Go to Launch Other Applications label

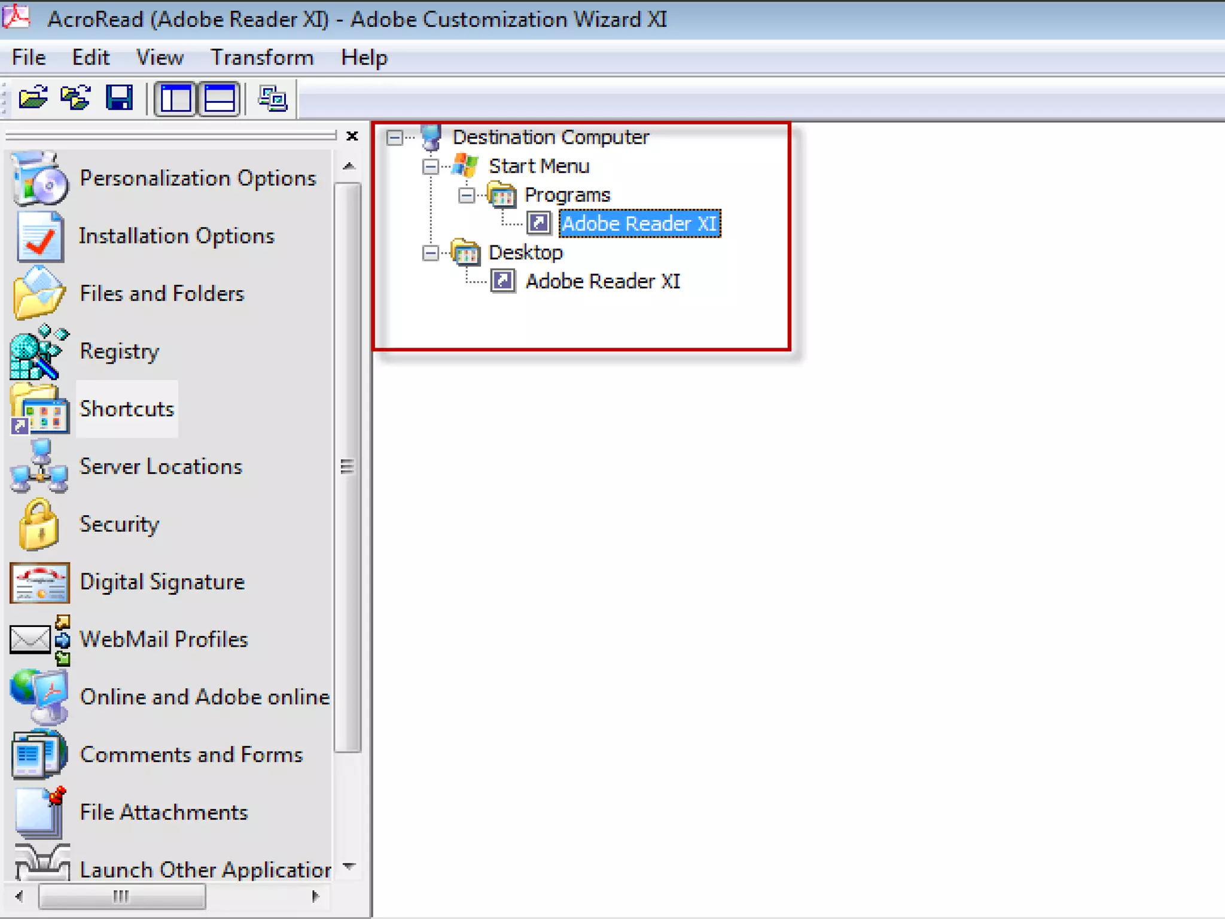tap(205, 869)
